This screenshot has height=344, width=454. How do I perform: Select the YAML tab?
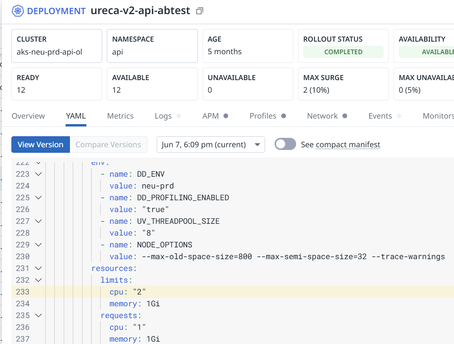click(x=76, y=116)
